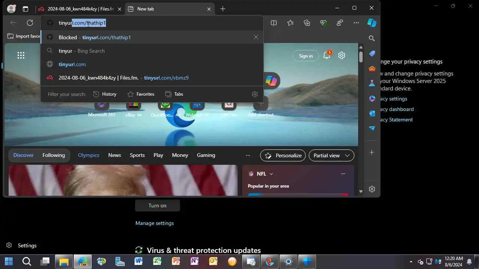The width and height of the screenshot is (479, 269).
Task: Open the toolbar extensions/share people icon
Action: tap(340, 23)
